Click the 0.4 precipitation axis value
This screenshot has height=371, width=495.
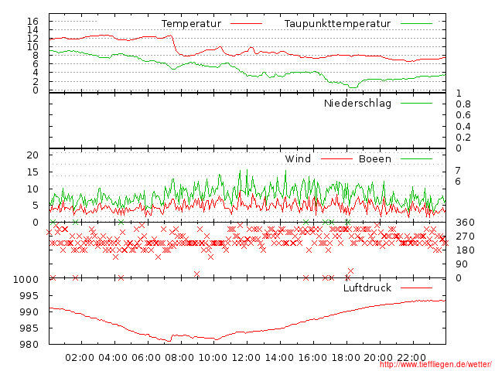point(463,127)
